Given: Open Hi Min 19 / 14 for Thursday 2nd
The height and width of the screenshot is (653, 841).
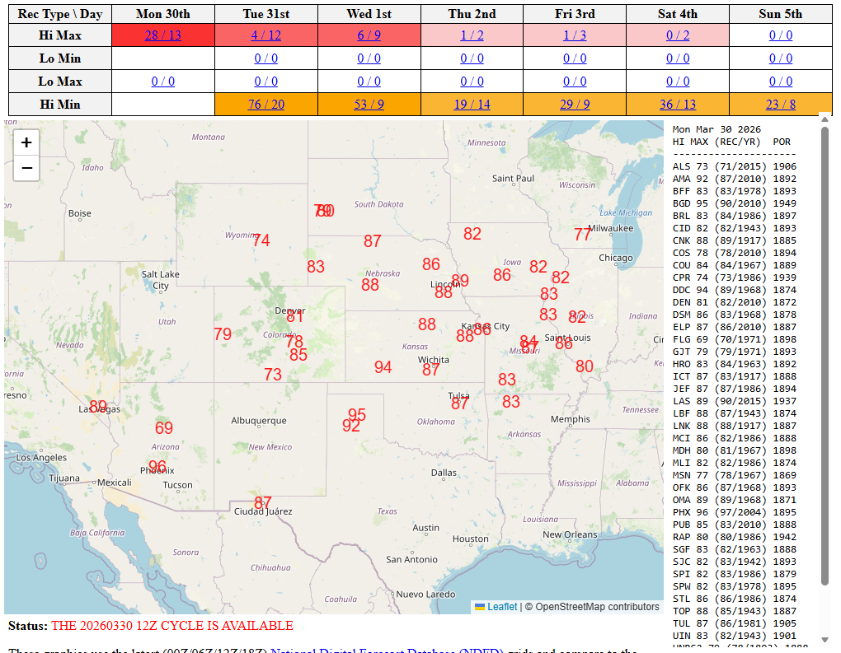Looking at the screenshot, I should pyautogui.click(x=472, y=105).
